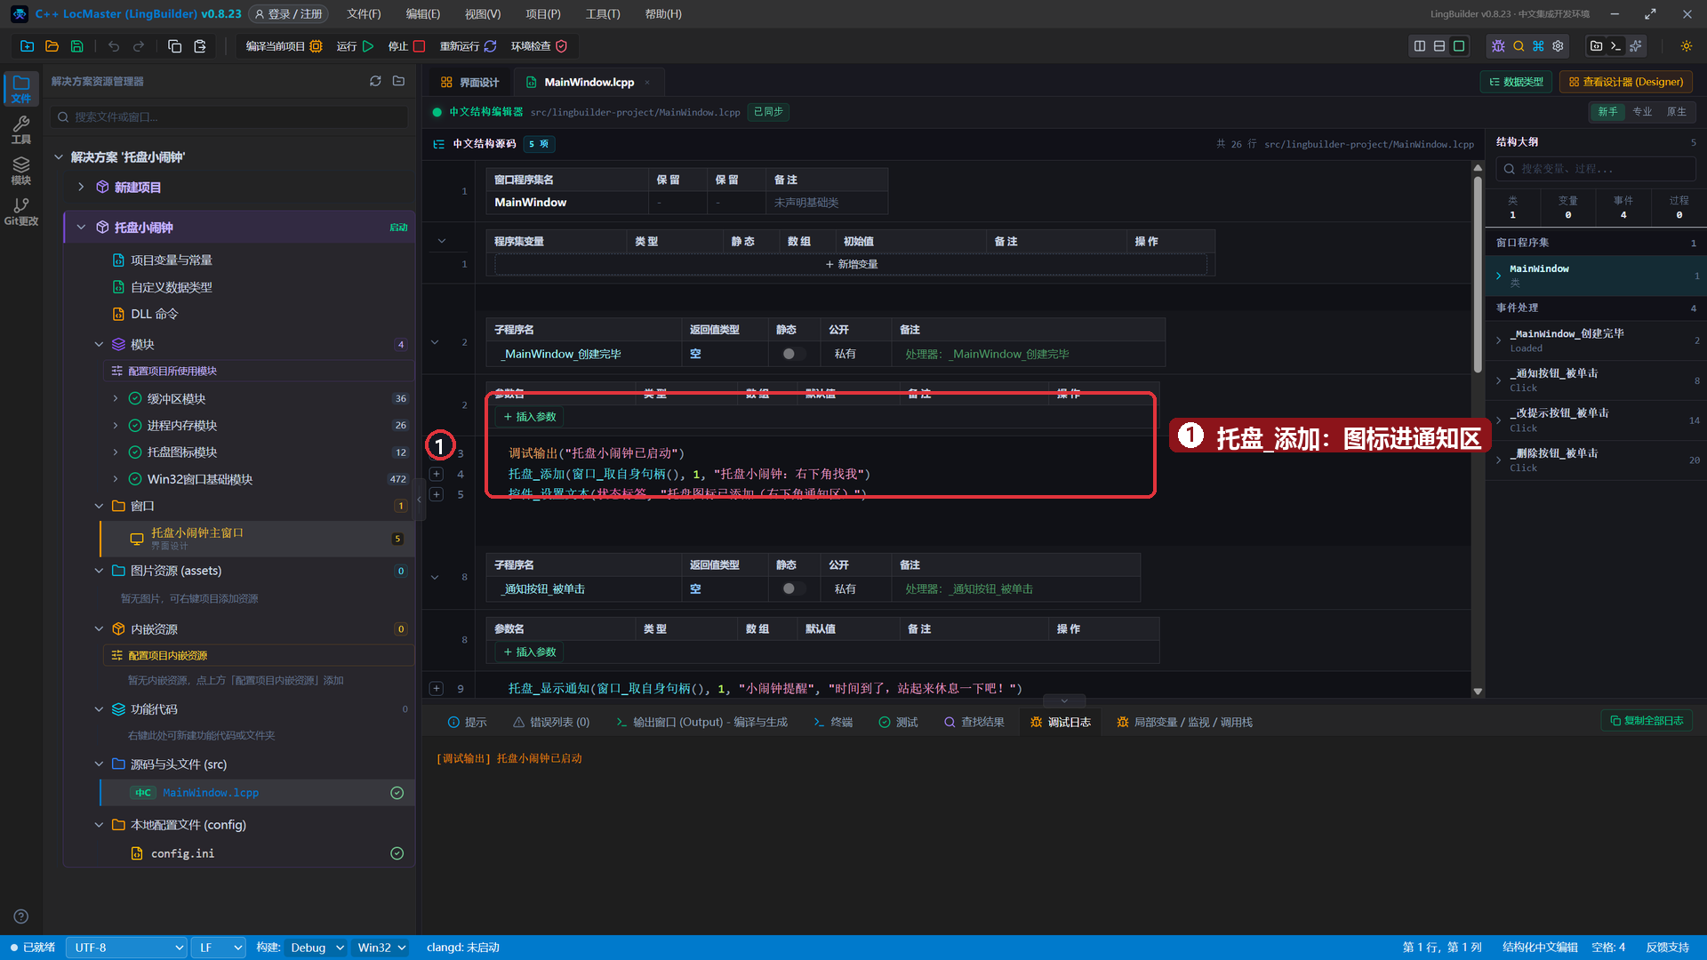Click the copy icon in toolbar
This screenshot has width=1707, height=960.
tap(175, 46)
